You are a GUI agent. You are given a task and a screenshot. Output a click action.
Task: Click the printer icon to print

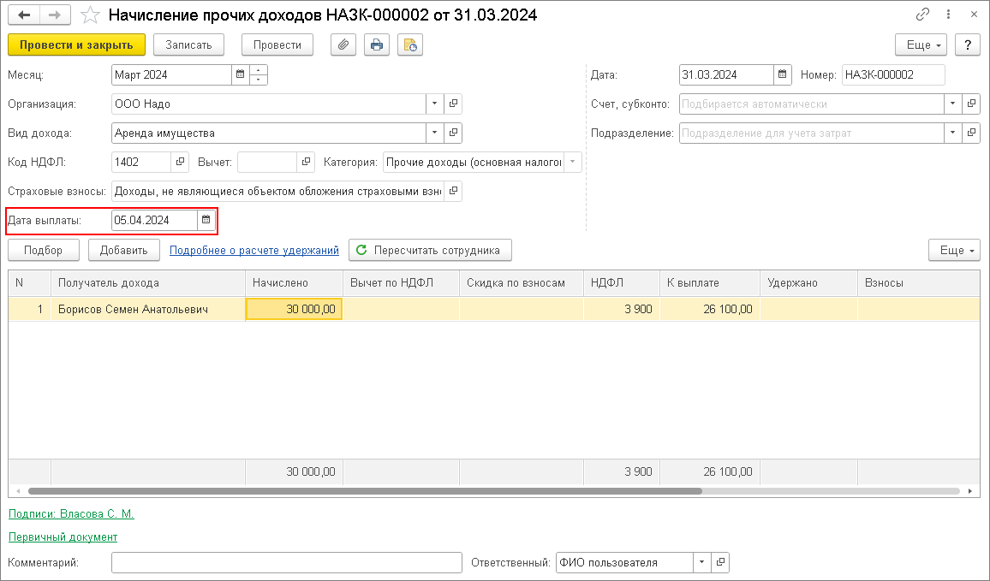pos(377,44)
